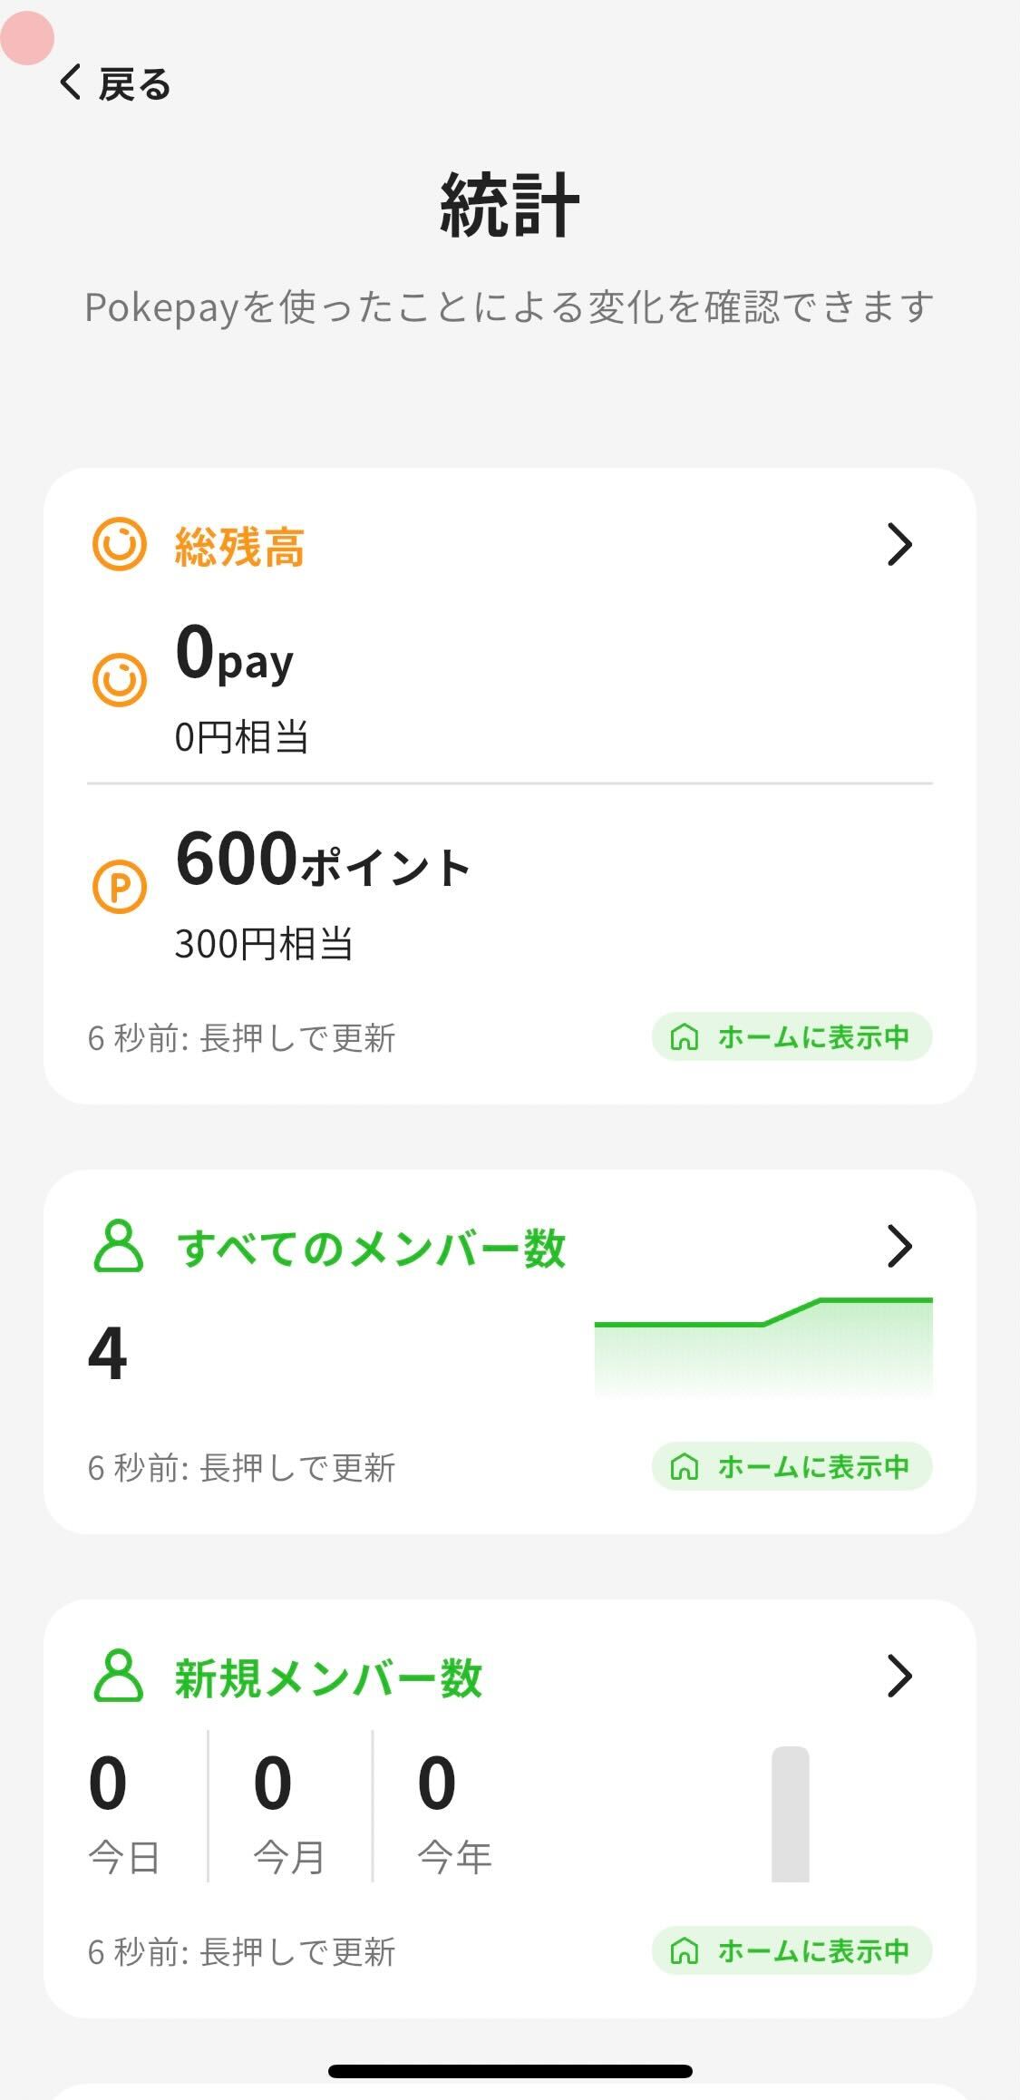Screen dimensions: 1020x2100
Task: Click the orange 総残高 smiley icon
Action: (x=119, y=544)
